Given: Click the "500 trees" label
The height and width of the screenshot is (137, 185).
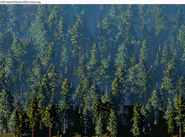Looking at the screenshot, I should pyautogui.click(x=6, y=2).
